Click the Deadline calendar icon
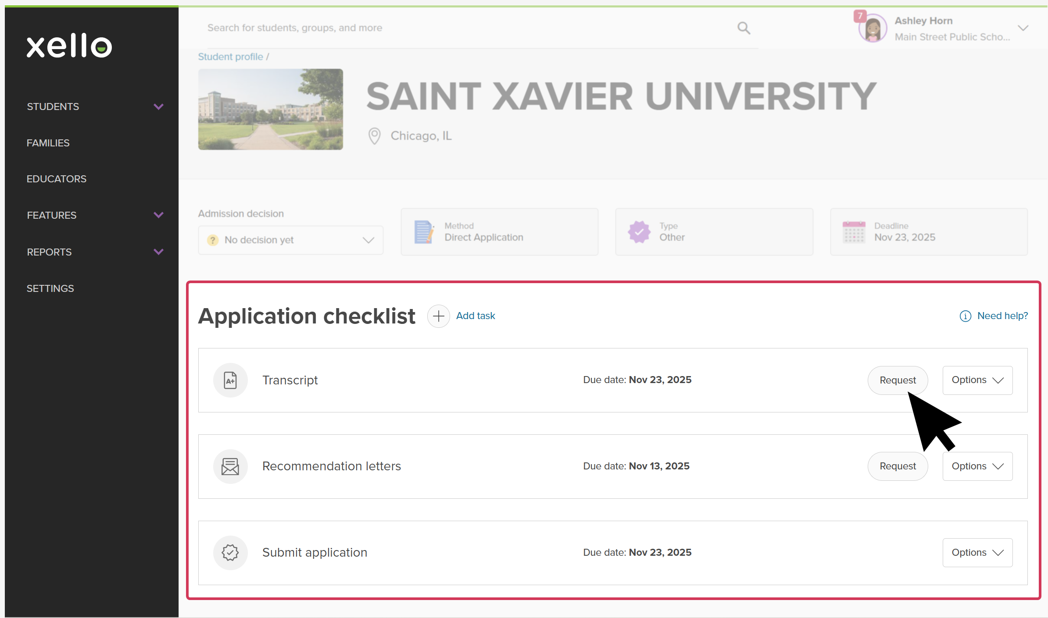This screenshot has height=618, width=1048. click(x=854, y=232)
